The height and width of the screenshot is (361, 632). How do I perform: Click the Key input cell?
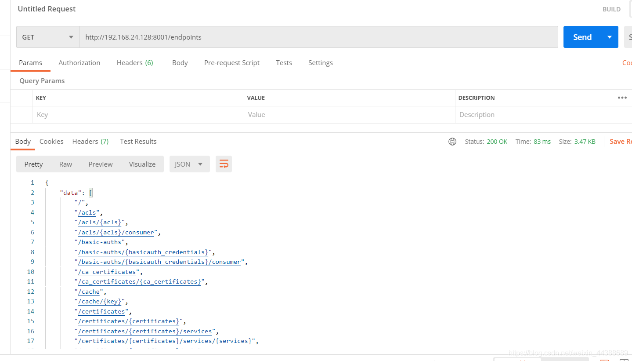[x=138, y=114]
